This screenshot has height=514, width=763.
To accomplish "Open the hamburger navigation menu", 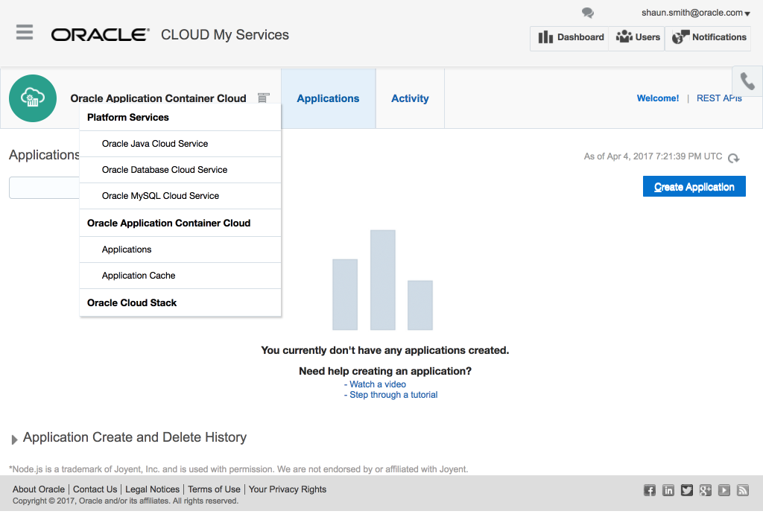I will [x=25, y=32].
